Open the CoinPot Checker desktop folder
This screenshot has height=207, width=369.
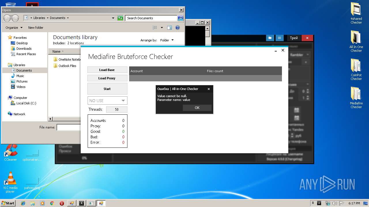click(356, 70)
